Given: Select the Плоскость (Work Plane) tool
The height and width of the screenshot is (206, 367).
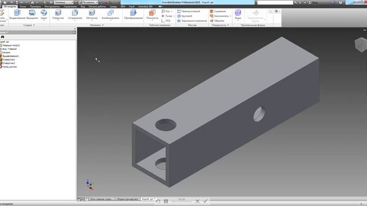Looking at the screenshot, I should tap(152, 14).
